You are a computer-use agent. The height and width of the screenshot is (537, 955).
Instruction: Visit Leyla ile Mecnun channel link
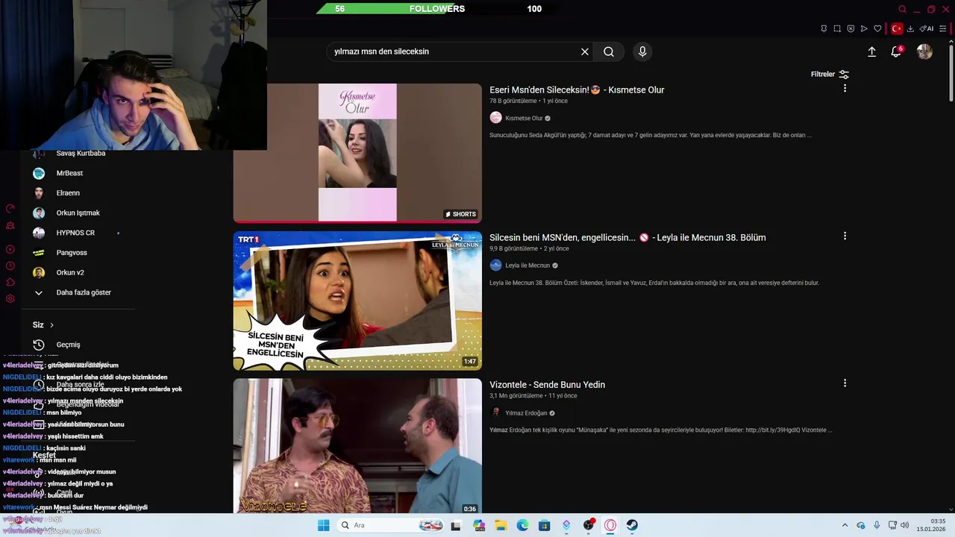[x=527, y=266]
